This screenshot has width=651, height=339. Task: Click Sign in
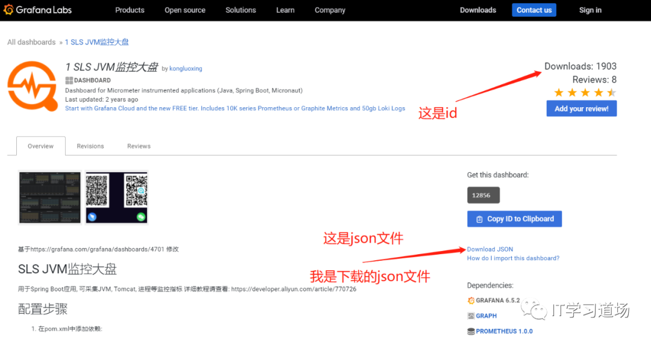tap(590, 10)
